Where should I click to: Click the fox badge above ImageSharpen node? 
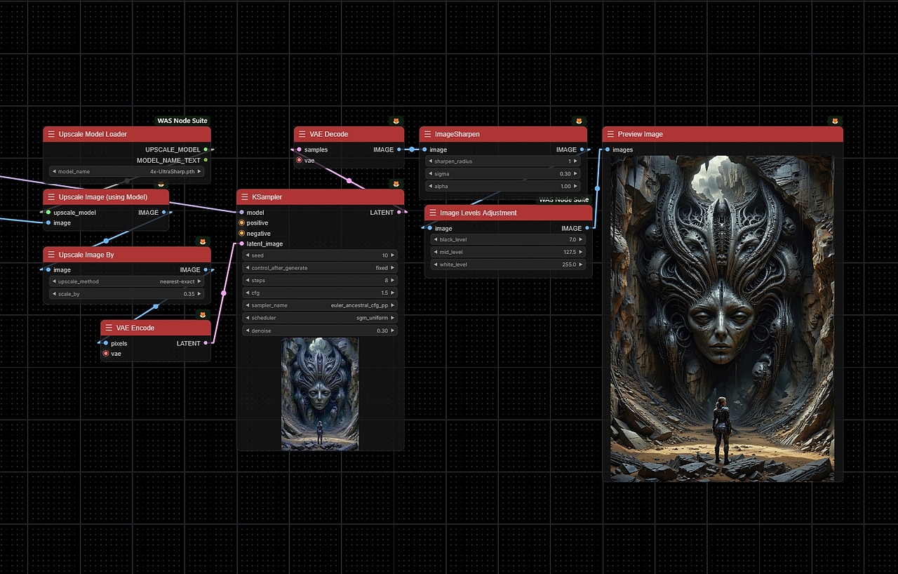[579, 121]
